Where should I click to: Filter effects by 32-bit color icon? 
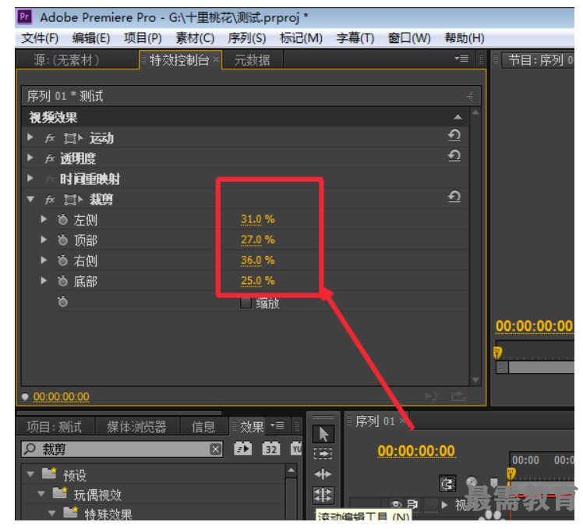pyautogui.click(x=271, y=449)
